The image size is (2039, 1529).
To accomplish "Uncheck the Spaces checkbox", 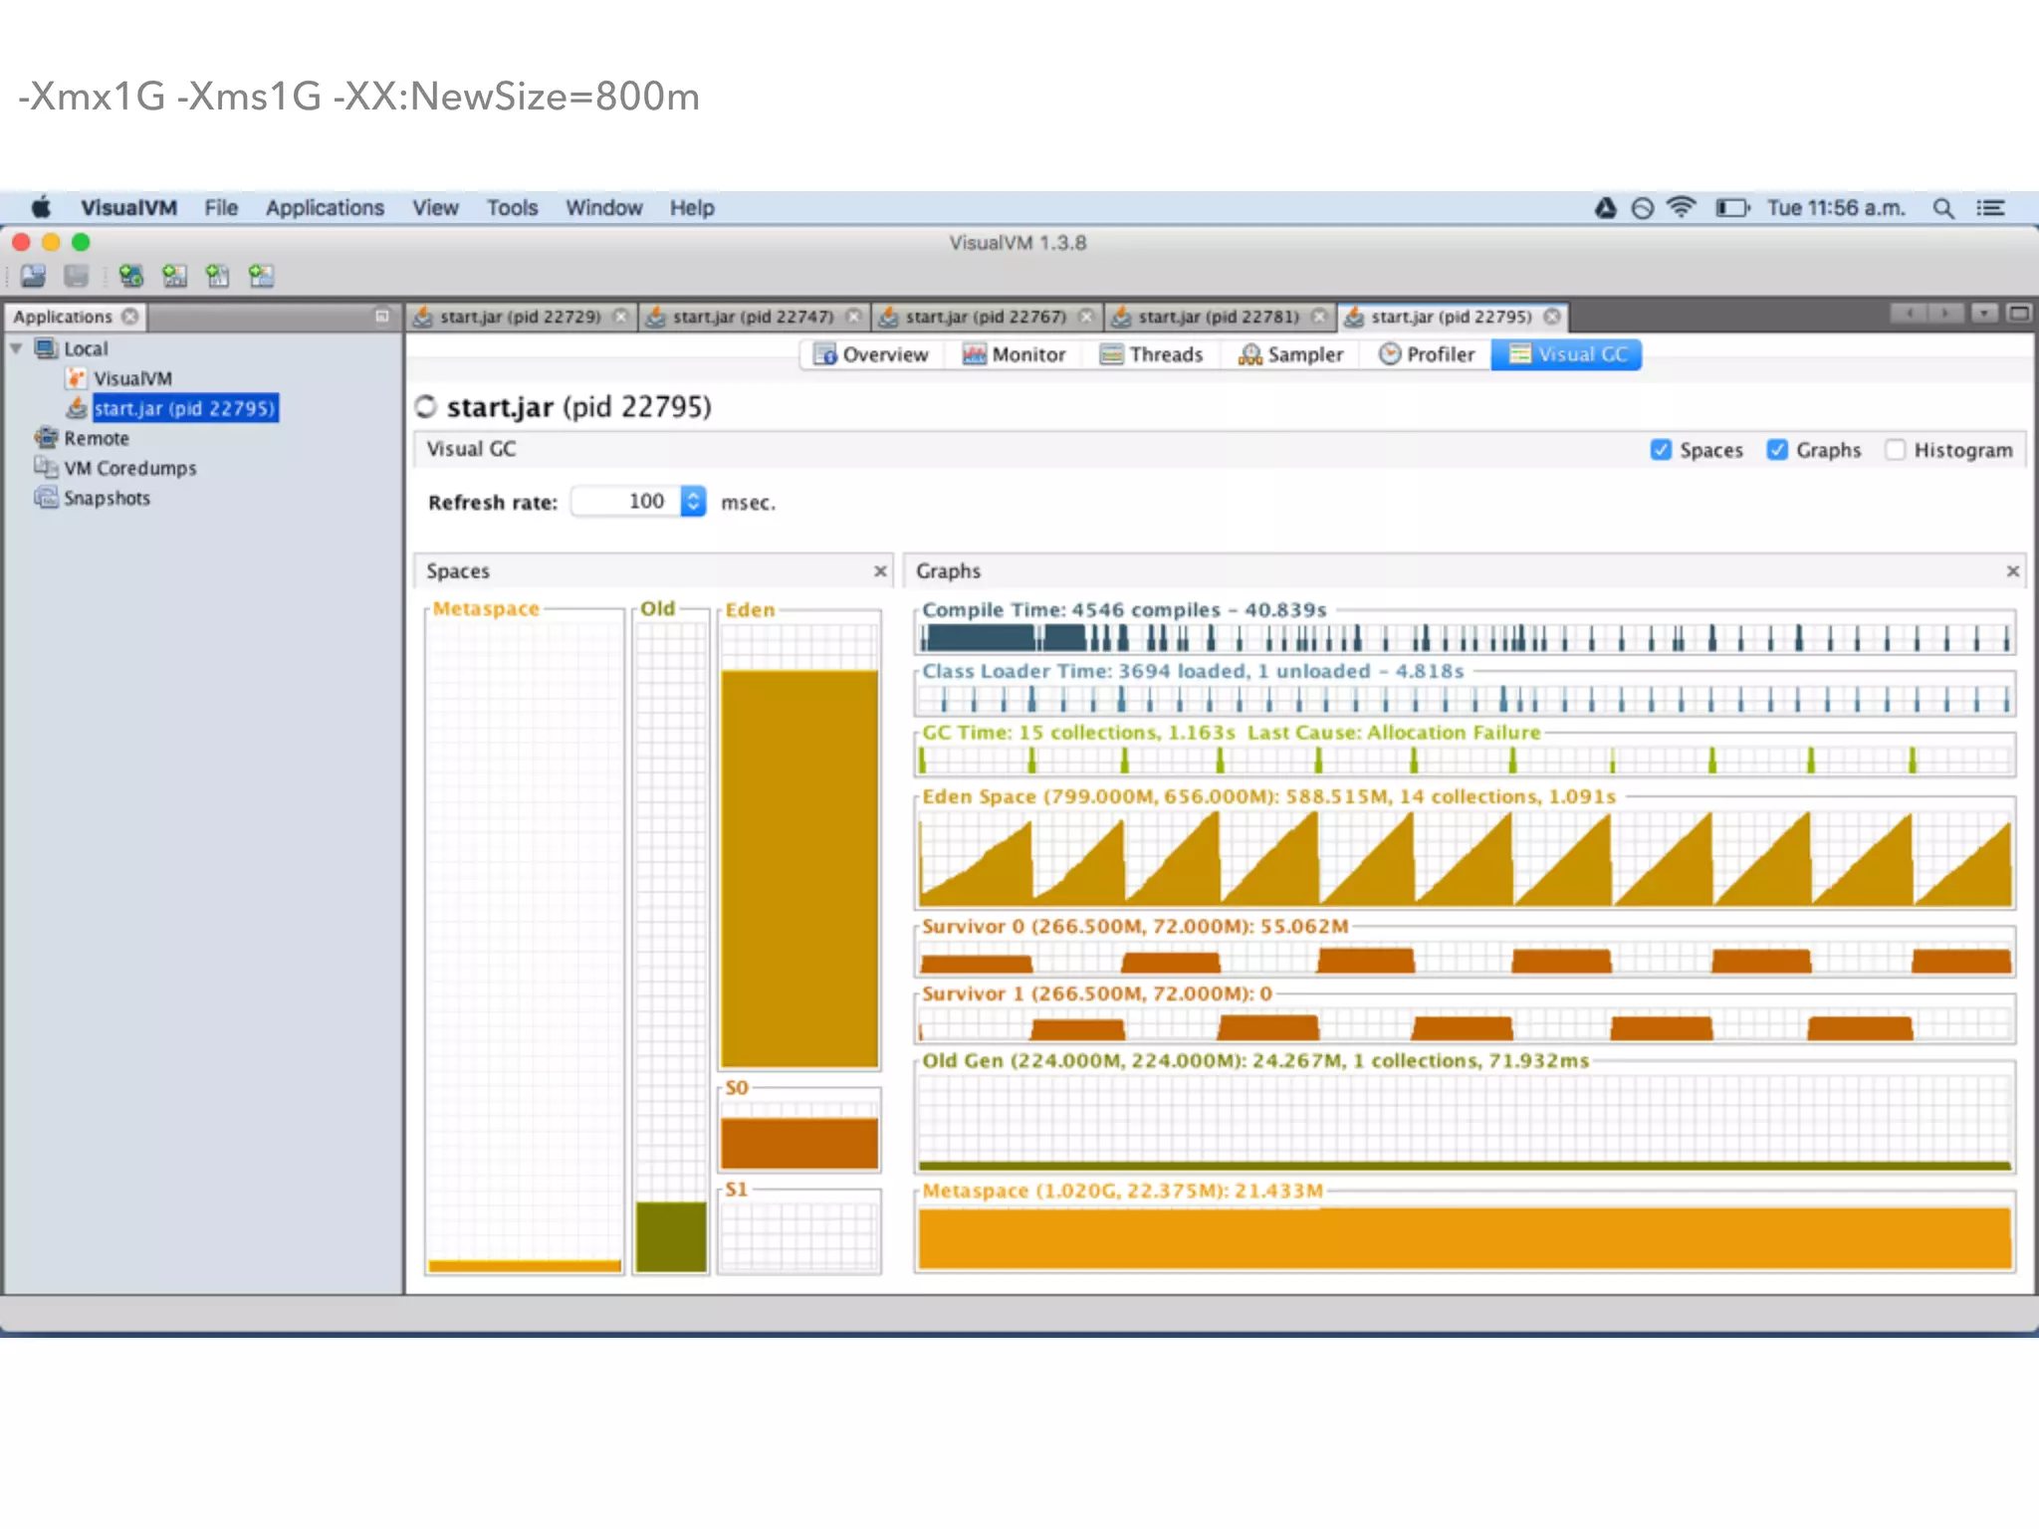I will point(1661,450).
